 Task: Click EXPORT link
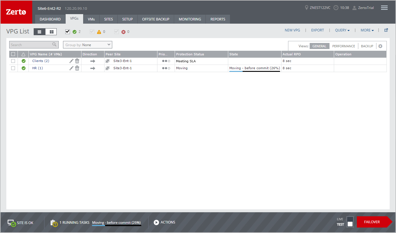(x=317, y=30)
